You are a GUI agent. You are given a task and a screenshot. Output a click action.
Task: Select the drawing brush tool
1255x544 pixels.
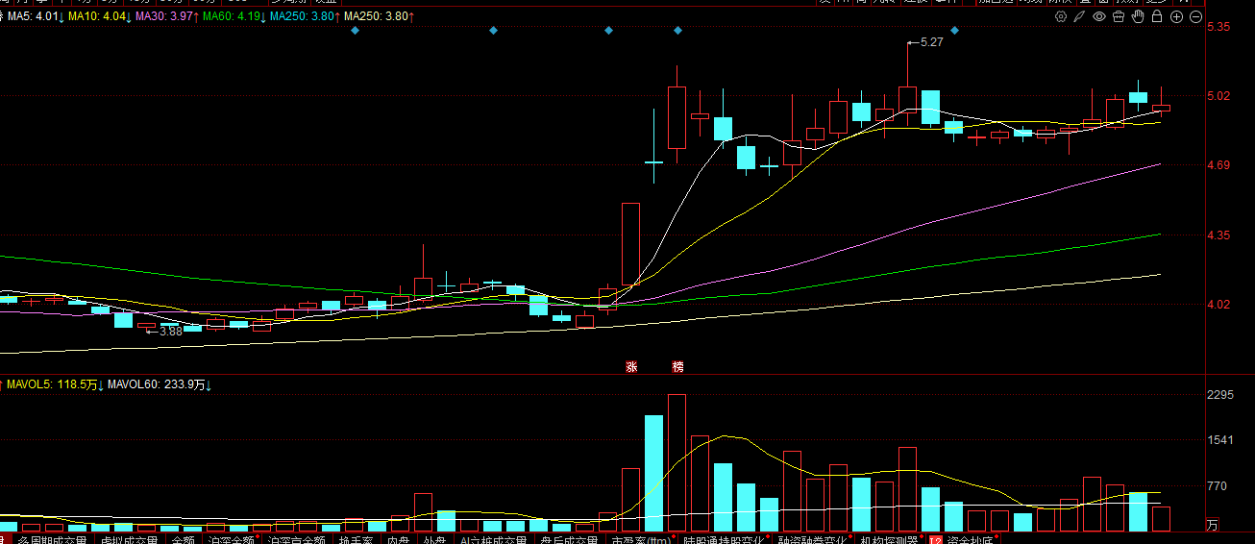1080,16
